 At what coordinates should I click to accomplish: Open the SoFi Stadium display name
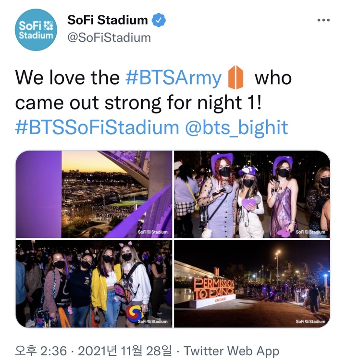107,20
